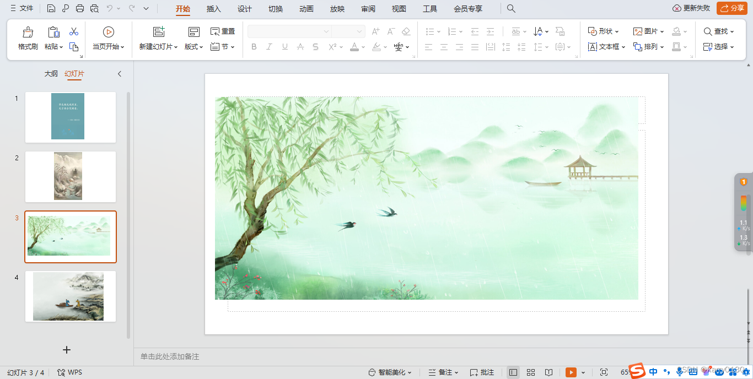753x379 pixels.
Task: Select slide 2 thumbnail in the panel
Action: click(x=70, y=177)
